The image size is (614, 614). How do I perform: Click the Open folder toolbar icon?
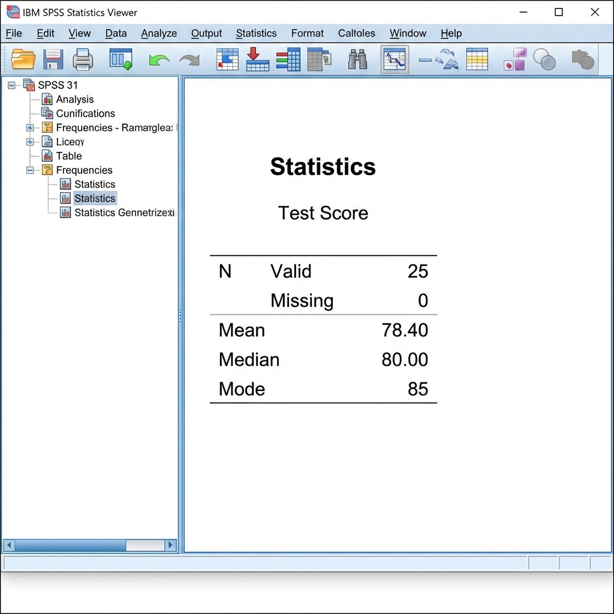(23, 59)
